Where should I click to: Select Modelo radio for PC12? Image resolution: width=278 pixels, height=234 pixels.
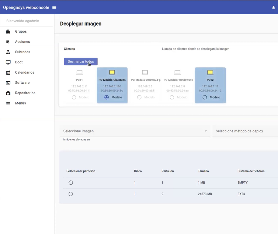click(205, 97)
